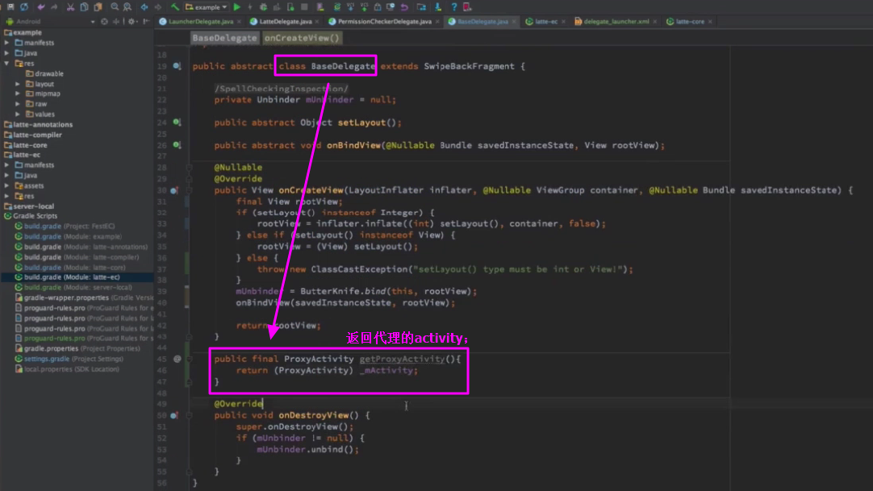Expand the layout folder

[x=18, y=84]
